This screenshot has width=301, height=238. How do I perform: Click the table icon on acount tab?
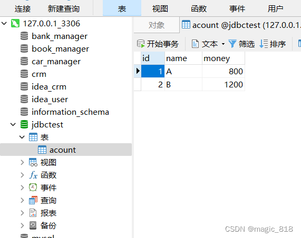[186, 24]
